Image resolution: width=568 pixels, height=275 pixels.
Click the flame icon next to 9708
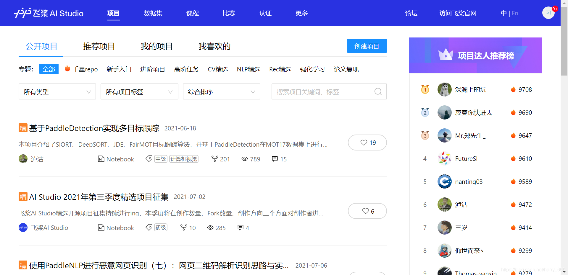(x=513, y=89)
